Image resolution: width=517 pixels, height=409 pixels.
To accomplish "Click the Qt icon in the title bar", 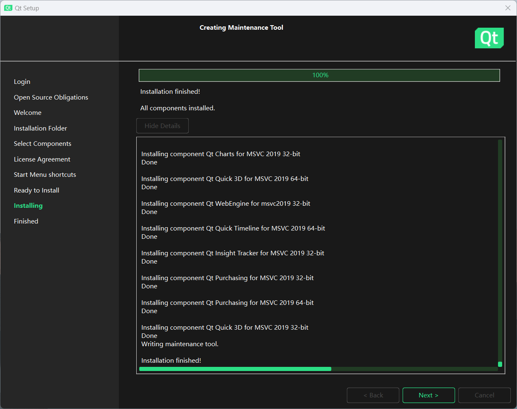I will 8,8.
